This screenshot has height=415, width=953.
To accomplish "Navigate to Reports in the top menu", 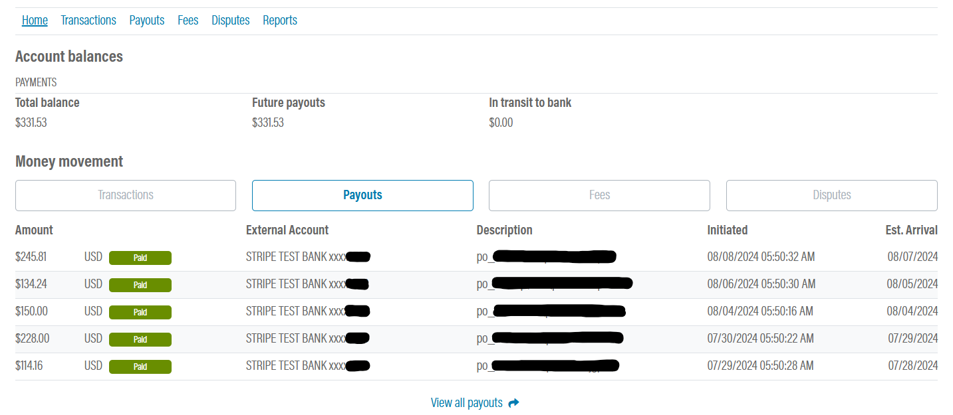I will [279, 20].
